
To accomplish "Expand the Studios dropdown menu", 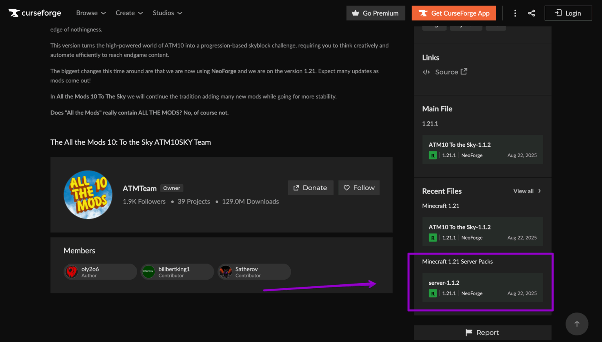I will click(167, 13).
